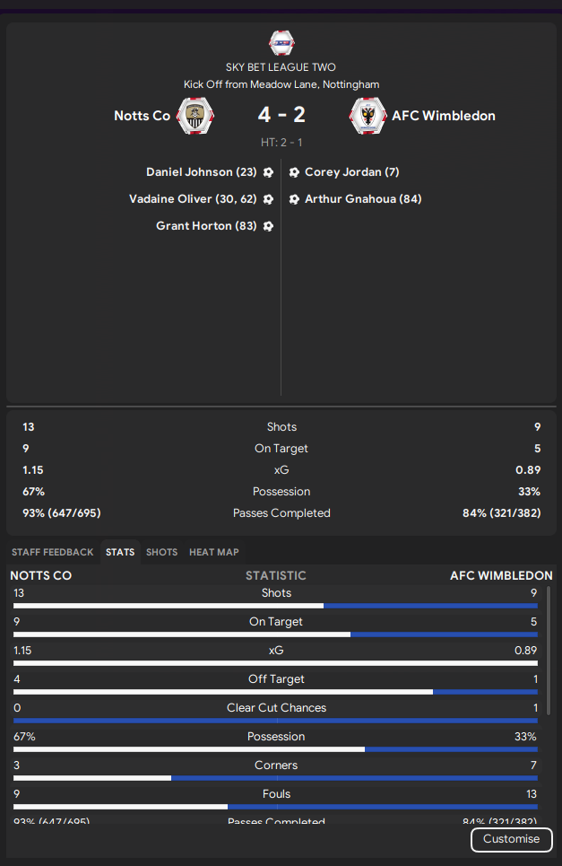This screenshot has height=866, width=562.
Task: Click the Customise button
Action: [511, 839]
